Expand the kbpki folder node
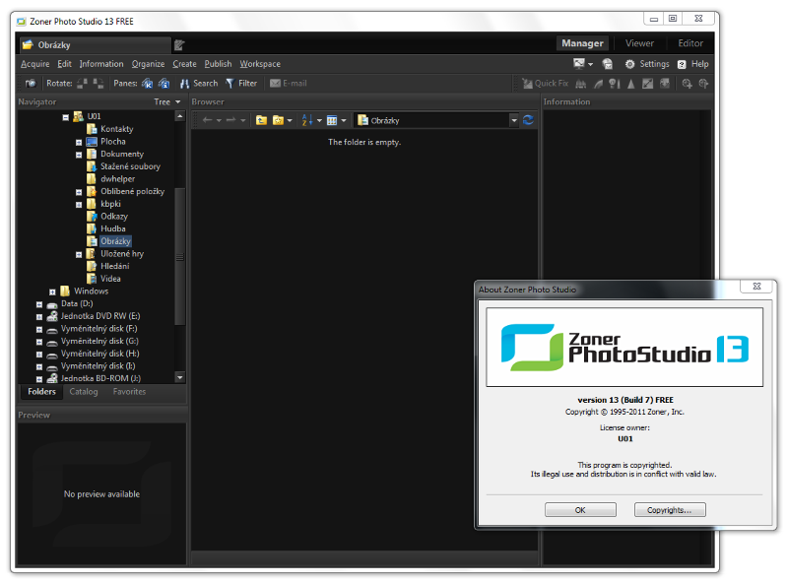 79,205
